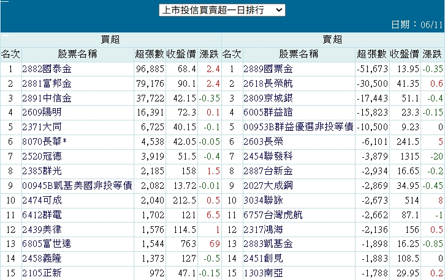Viewport: 445px width, 280px height.
Task: Click the -51,673 net-sell volume cell
Action: pos(372,69)
